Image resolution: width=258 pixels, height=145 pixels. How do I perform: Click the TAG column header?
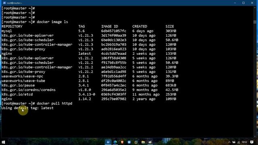(81, 26)
